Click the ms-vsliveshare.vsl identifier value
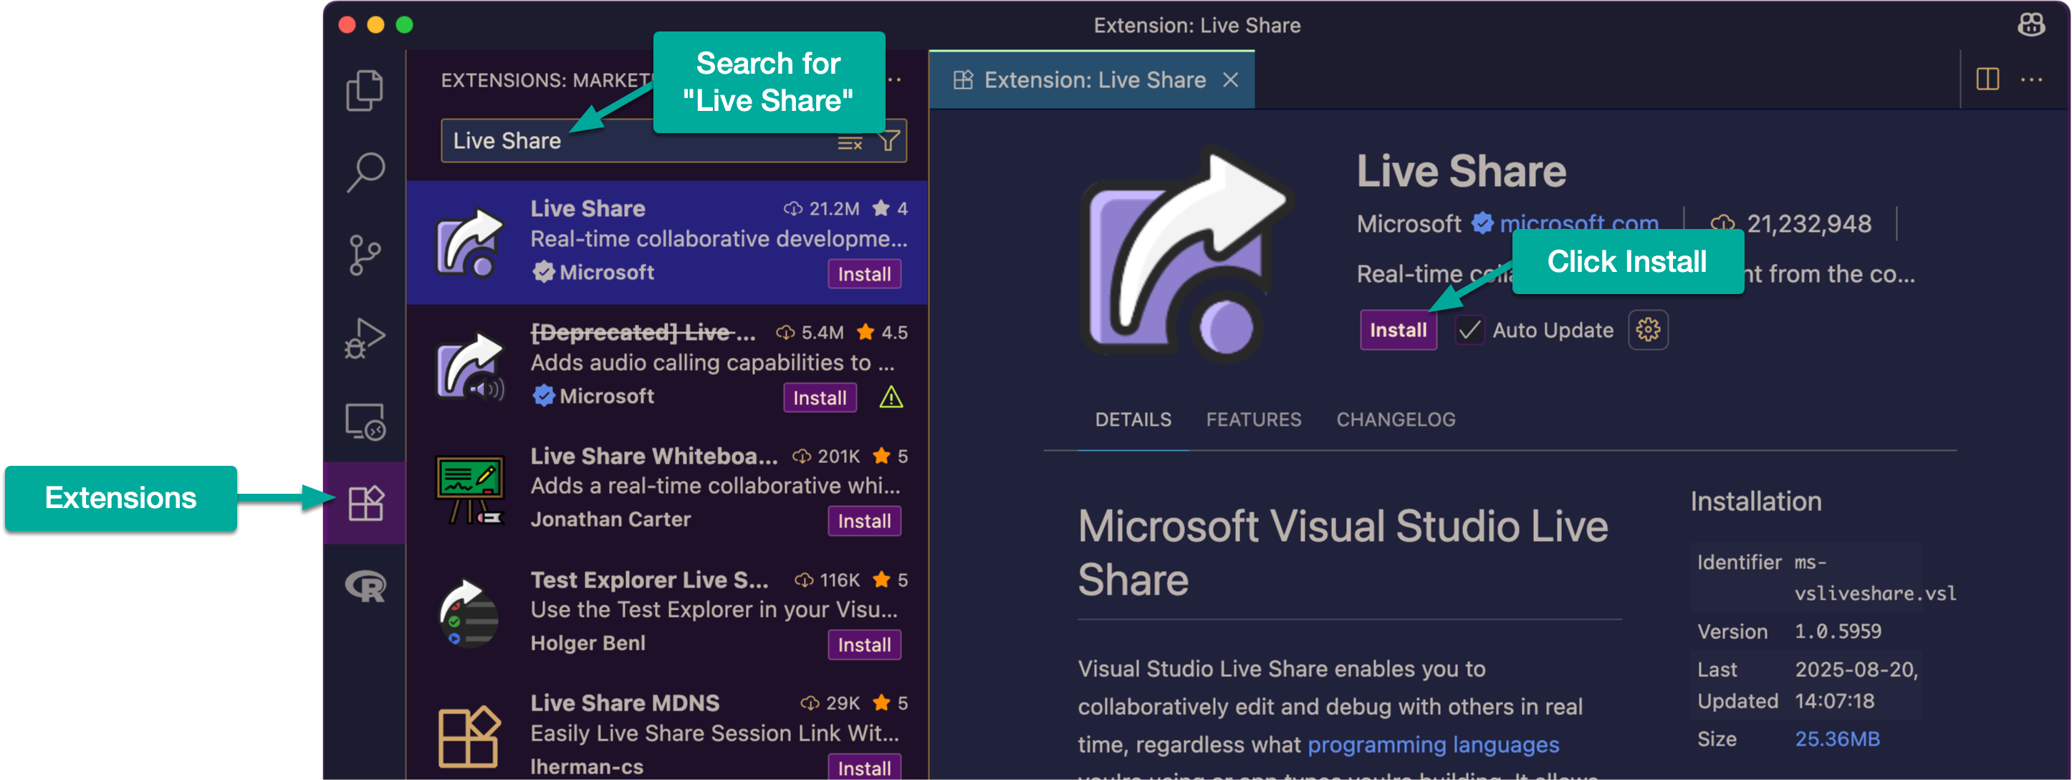 [x=1874, y=577]
